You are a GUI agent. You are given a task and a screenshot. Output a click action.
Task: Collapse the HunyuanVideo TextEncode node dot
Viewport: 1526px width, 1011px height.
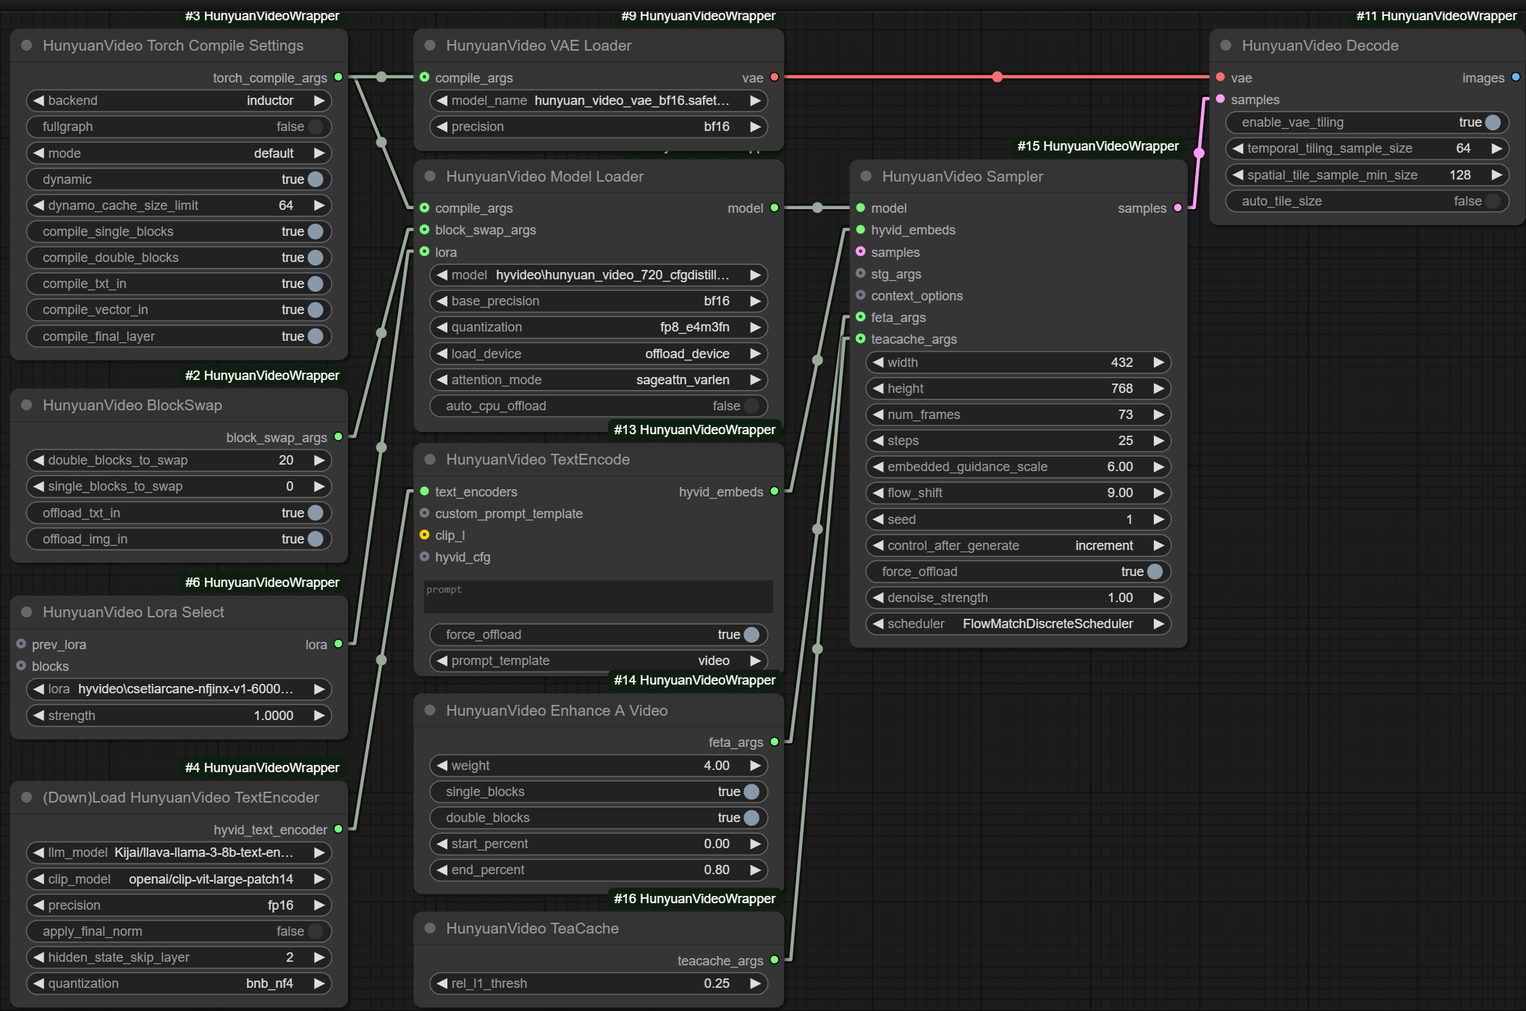(430, 459)
